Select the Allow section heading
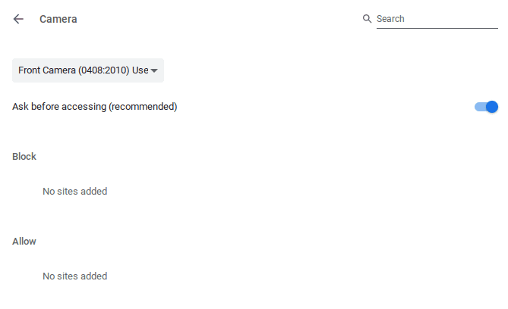The width and height of the screenshot is (508, 309). pyautogui.click(x=24, y=242)
